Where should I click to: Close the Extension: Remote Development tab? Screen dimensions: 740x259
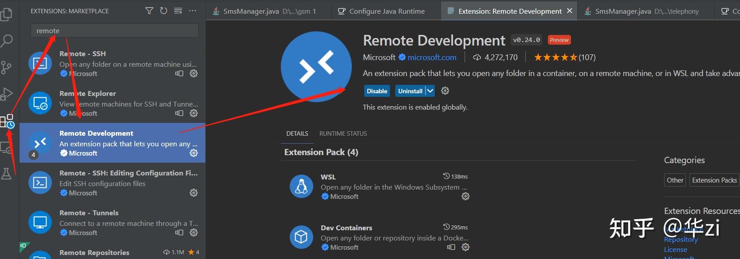pos(570,11)
